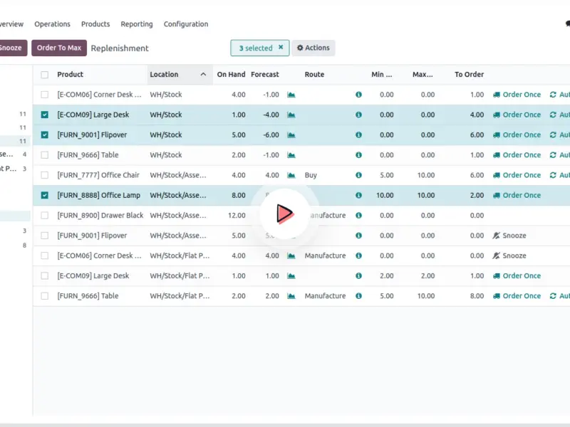Click forecast graph icon in Table Flat Pack row
This screenshot has width=570, height=427.
(x=291, y=296)
